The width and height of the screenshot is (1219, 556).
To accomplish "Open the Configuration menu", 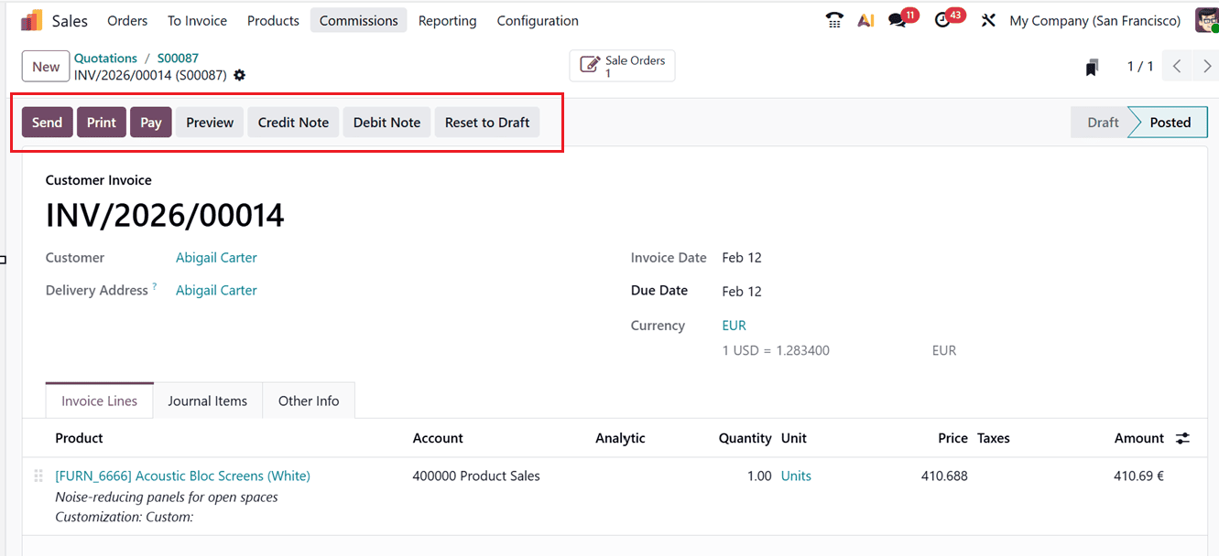I will tap(538, 20).
